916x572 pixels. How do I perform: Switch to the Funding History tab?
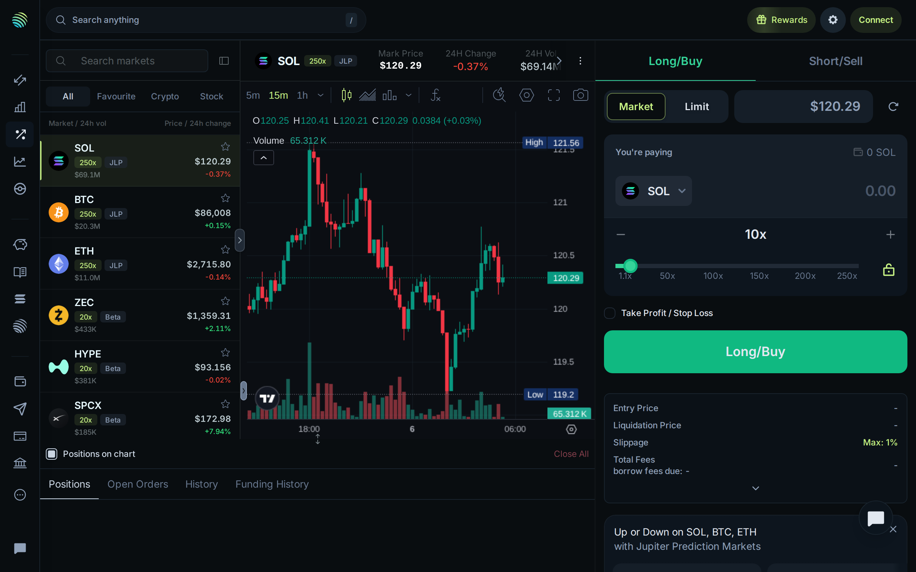click(x=272, y=484)
